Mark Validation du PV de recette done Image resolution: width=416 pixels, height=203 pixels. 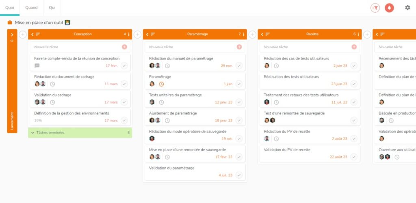(354, 157)
